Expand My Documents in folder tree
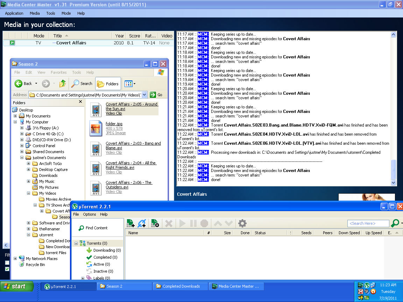Image resolution: width=403 pixels, height=302 pixels. click(x=15, y=116)
